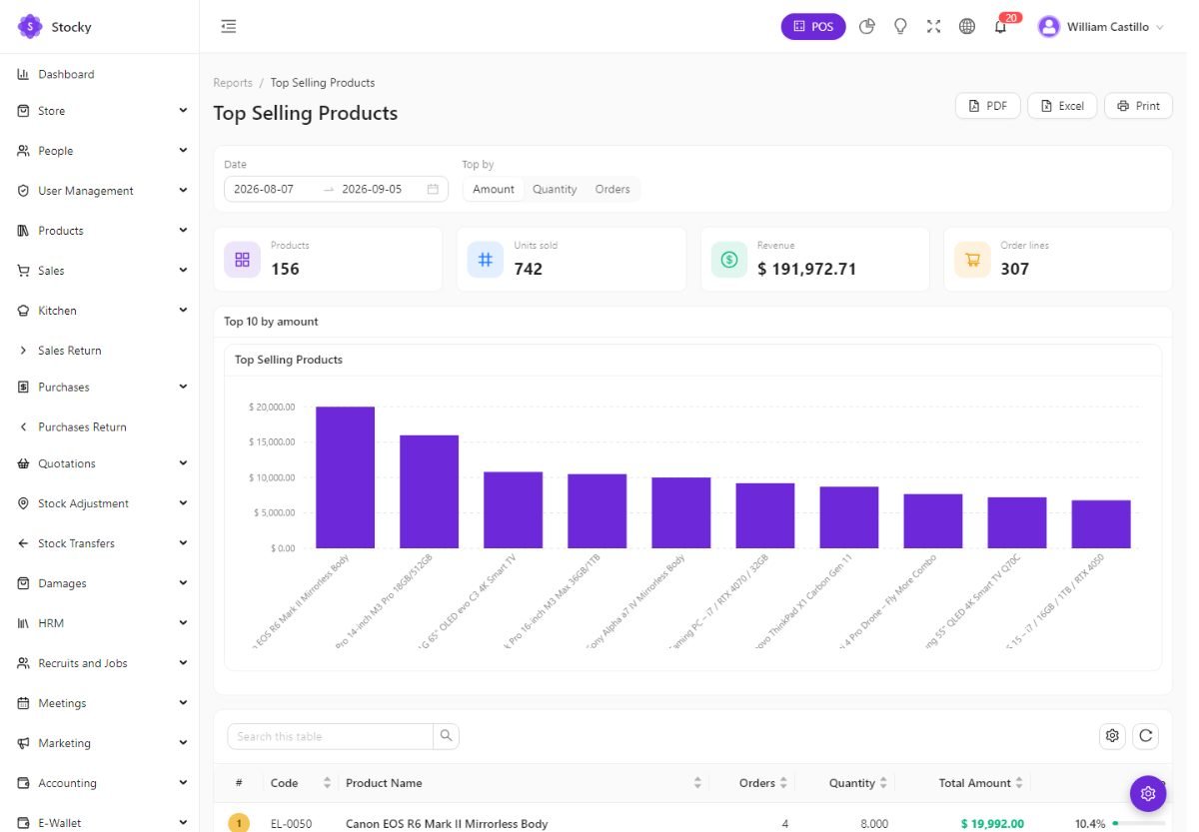1199x832 pixels.
Task: Click the Order lines cart icon
Action: [x=972, y=260]
